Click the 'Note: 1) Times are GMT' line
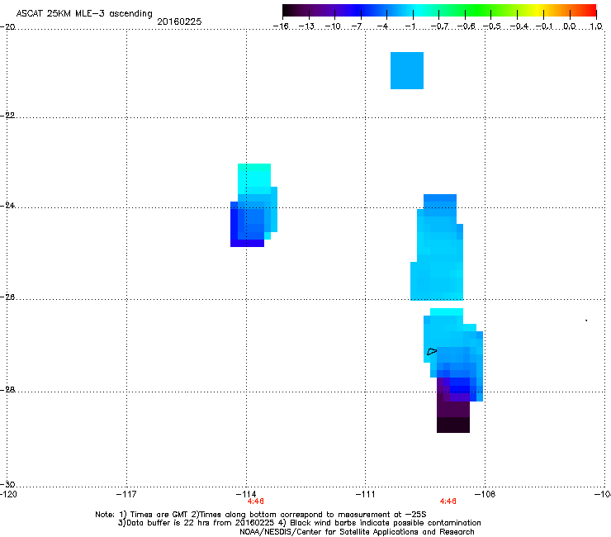 pyautogui.click(x=261, y=515)
